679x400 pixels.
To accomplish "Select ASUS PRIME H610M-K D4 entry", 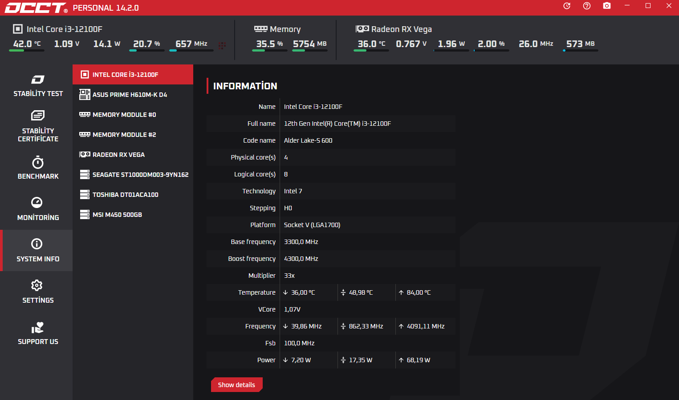I will click(133, 94).
